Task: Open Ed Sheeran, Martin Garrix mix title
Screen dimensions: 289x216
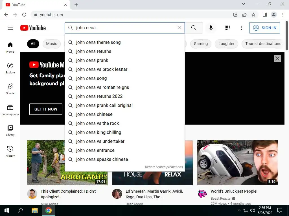Action: click(x=154, y=194)
